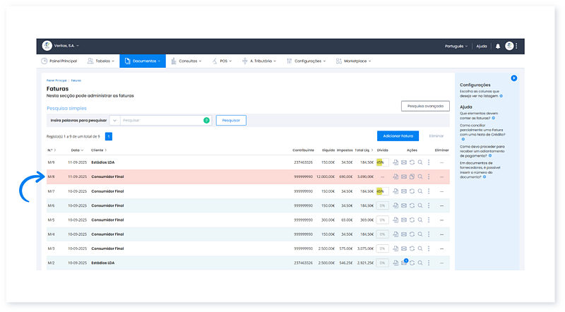Screen dimensions: 565x312
Task: Click the Pesquisa avançada button
Action: tap(425, 106)
